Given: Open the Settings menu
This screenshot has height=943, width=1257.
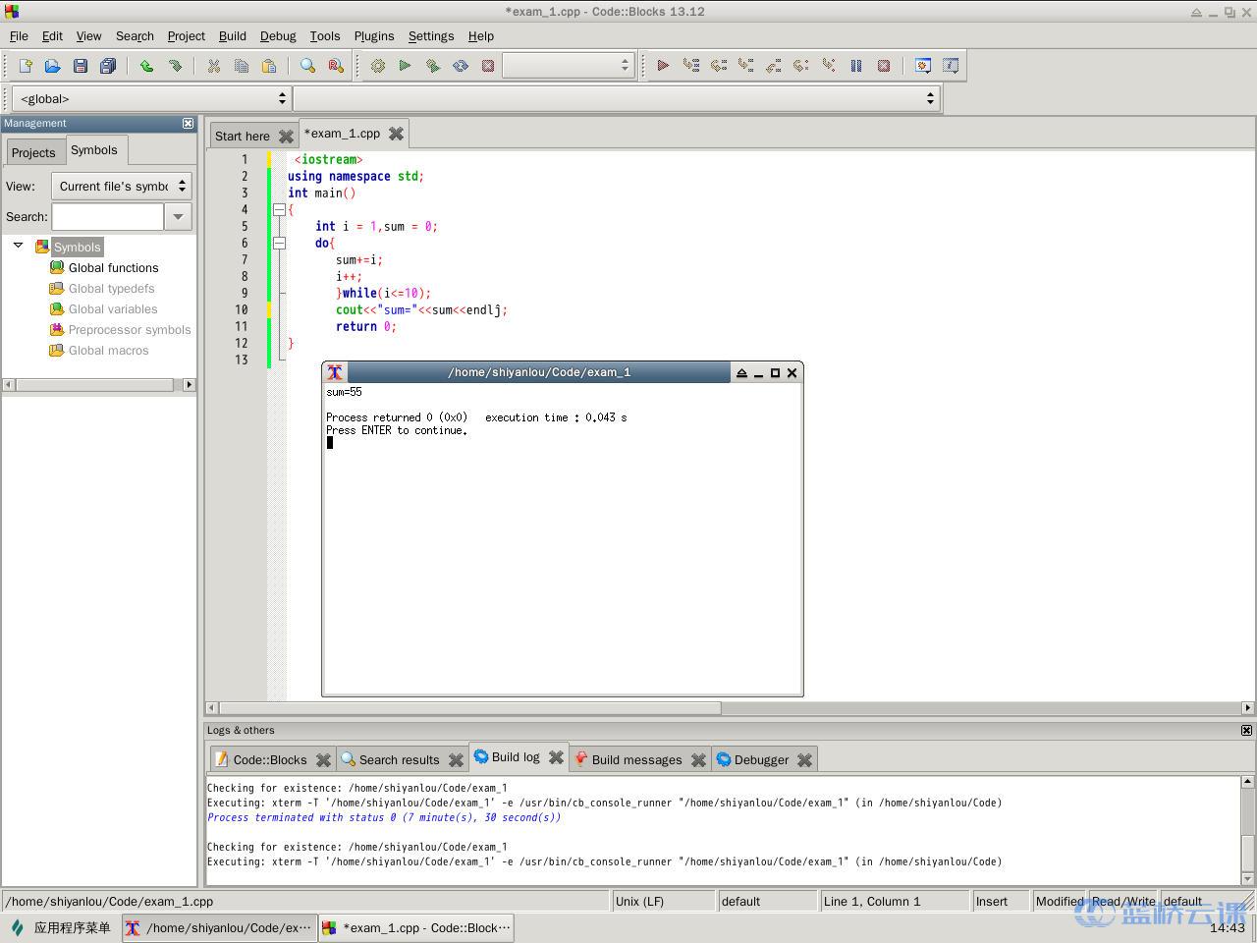Looking at the screenshot, I should 431,36.
